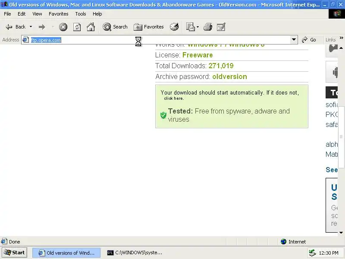Refresh the page with Refresh icon
This screenshot has width=345, height=259.
77,27
